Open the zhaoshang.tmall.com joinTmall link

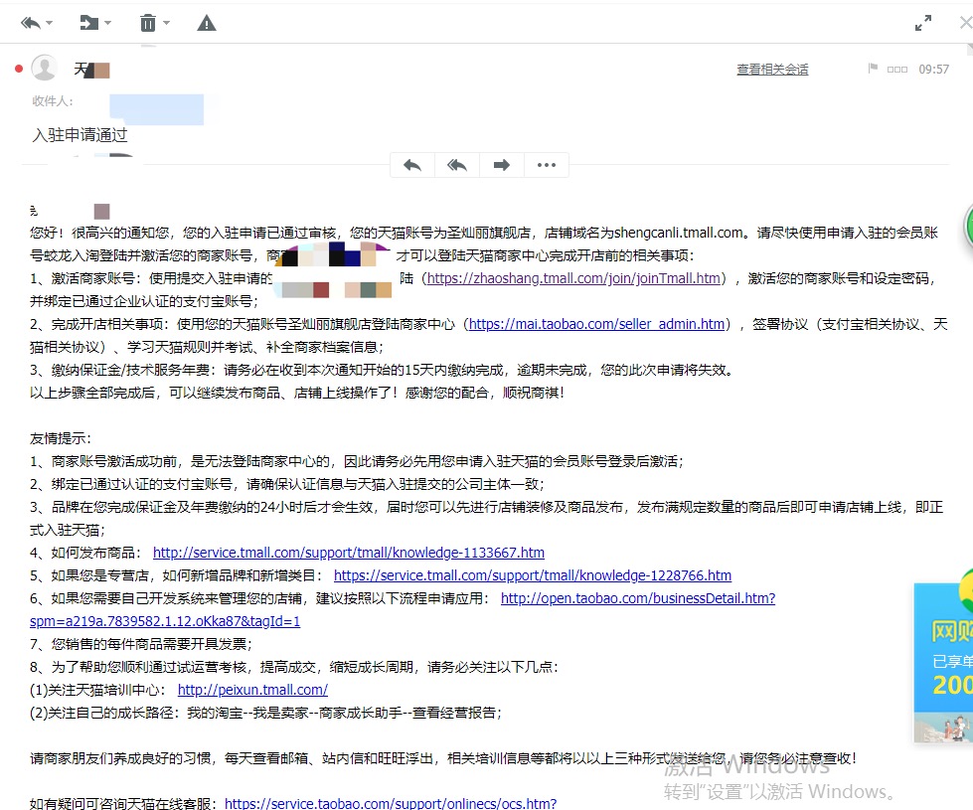(574, 278)
